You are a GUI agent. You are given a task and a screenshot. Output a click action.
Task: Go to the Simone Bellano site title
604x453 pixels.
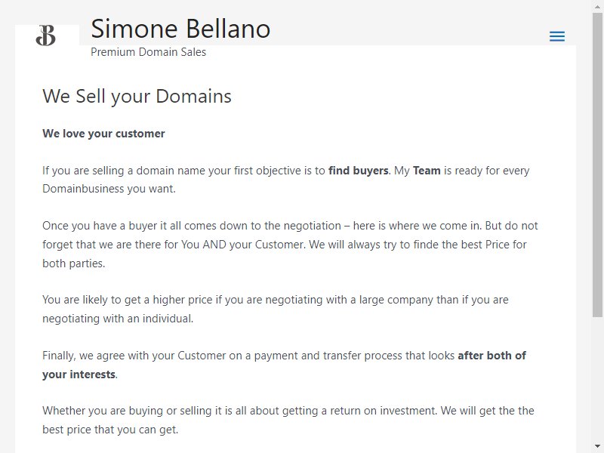pos(180,29)
